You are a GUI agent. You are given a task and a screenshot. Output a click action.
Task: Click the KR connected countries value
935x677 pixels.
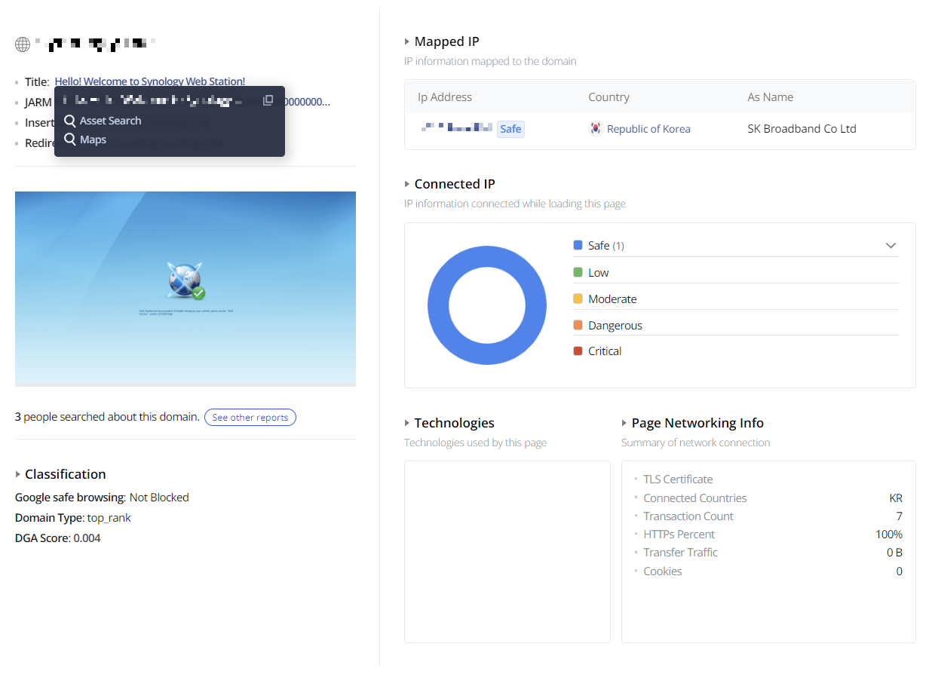click(x=896, y=498)
